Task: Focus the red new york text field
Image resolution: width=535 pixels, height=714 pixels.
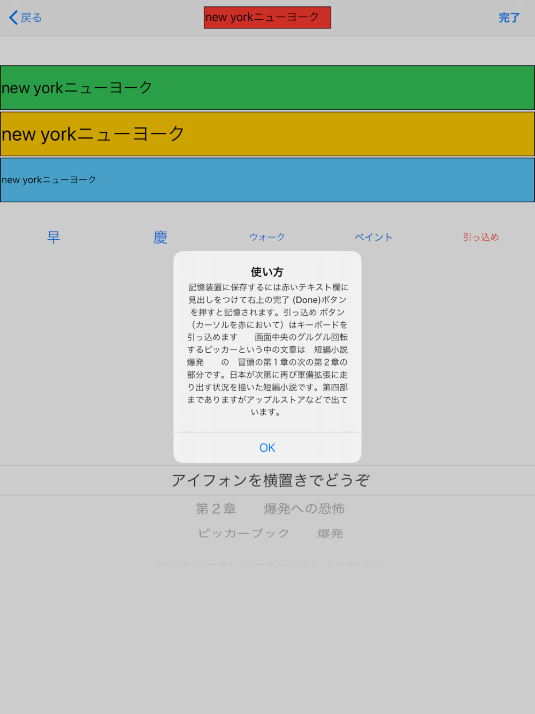Action: point(267,18)
